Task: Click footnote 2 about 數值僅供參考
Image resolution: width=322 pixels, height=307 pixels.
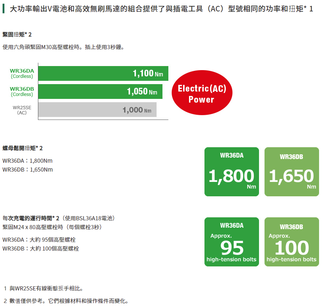Action: 66,300
